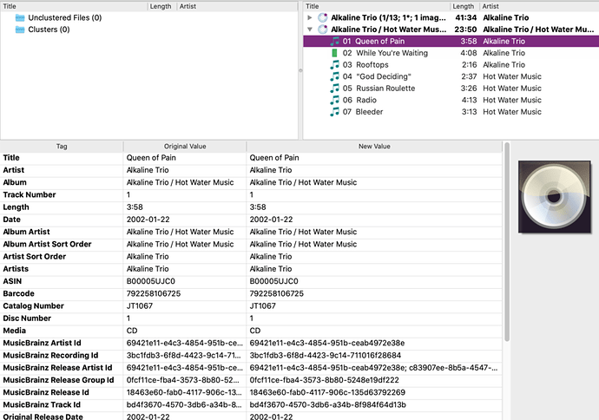Click the MusicBrainz Release Id new value
This screenshot has height=420, width=599.
tap(327, 392)
